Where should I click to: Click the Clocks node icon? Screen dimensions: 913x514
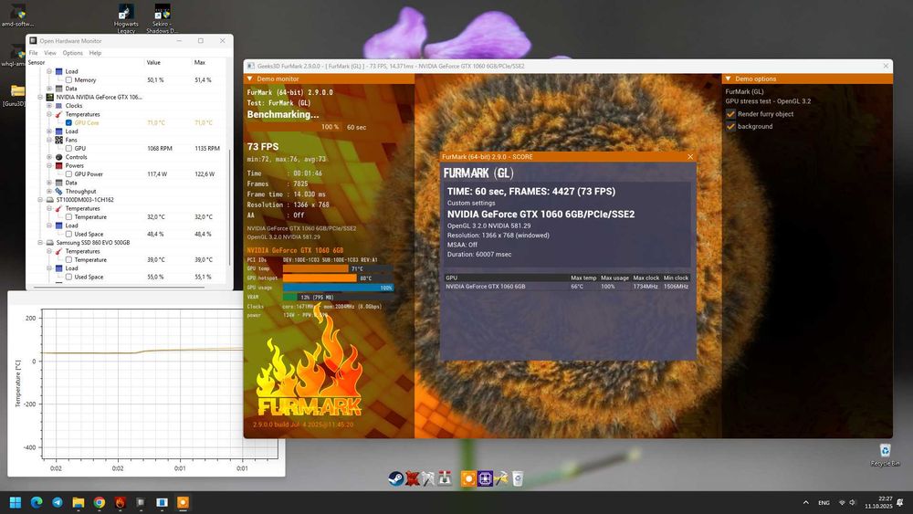point(58,106)
